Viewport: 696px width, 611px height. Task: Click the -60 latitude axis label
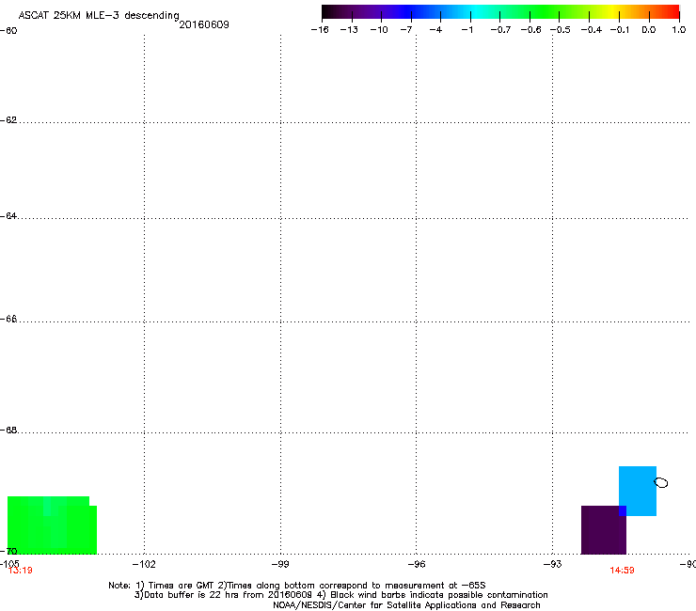pyautogui.click(x=8, y=31)
